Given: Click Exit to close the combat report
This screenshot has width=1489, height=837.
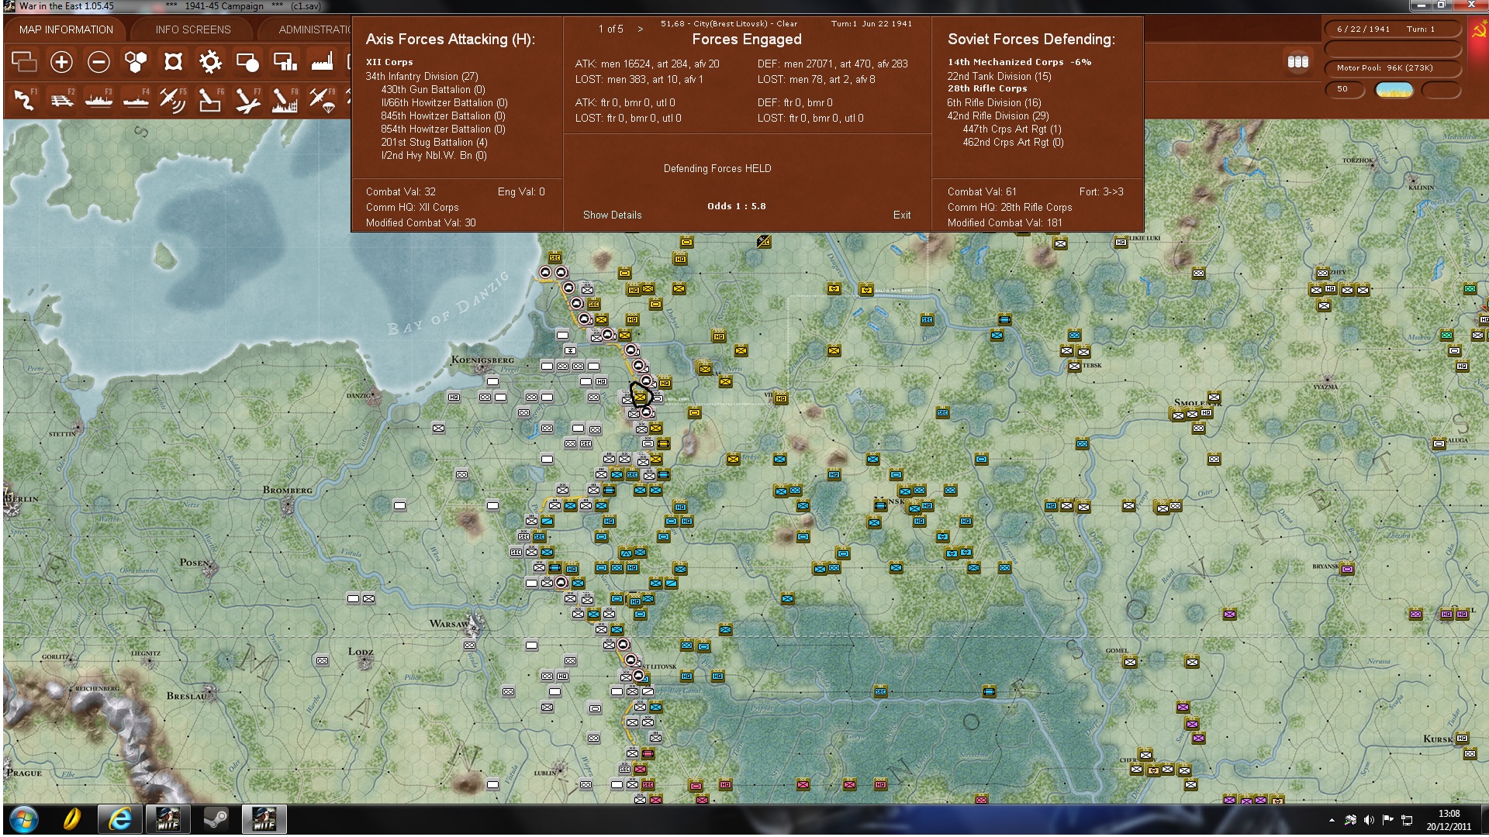Looking at the screenshot, I should pyautogui.click(x=902, y=215).
